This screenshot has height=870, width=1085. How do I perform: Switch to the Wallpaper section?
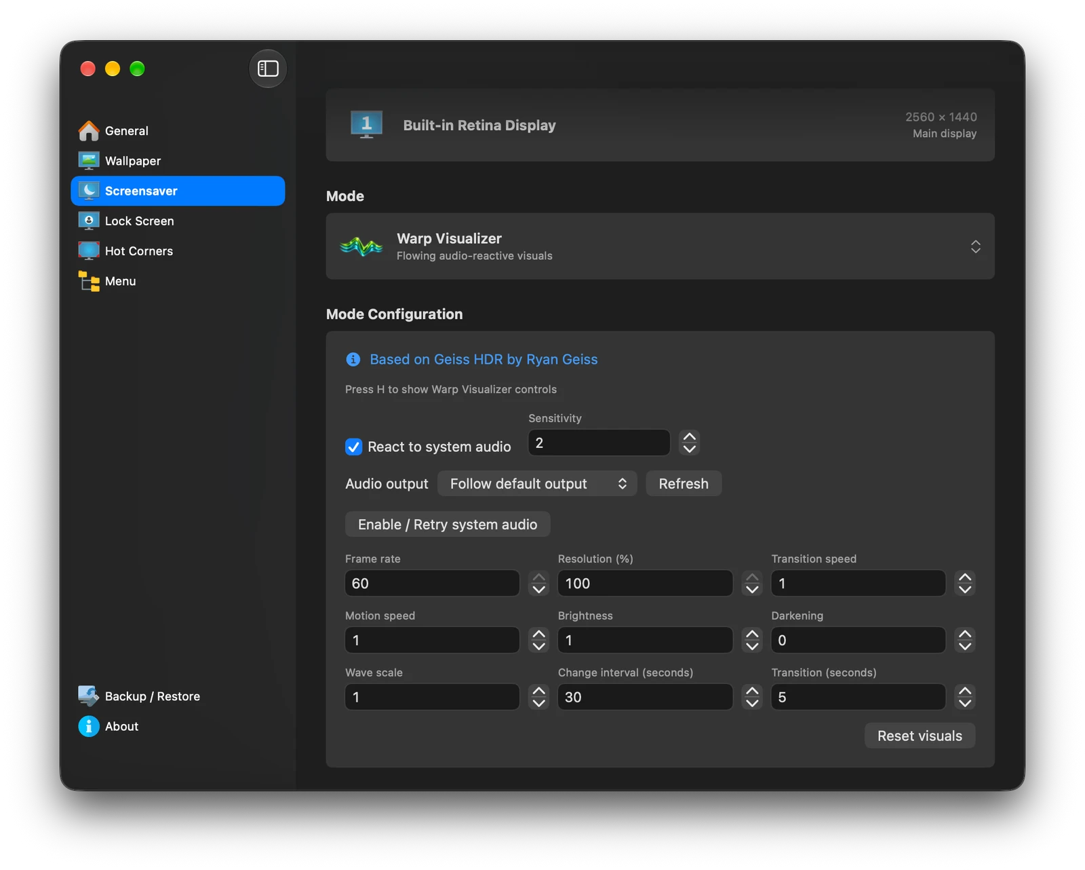click(178, 161)
